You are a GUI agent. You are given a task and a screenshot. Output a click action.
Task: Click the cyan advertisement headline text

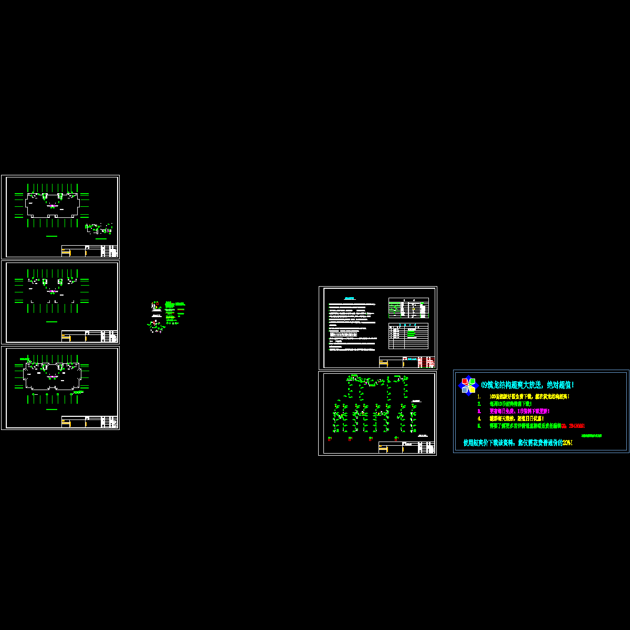pos(527,385)
